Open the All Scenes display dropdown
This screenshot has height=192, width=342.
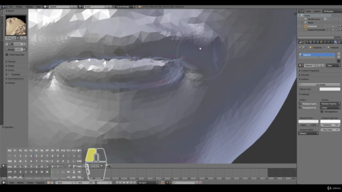pos(332,11)
